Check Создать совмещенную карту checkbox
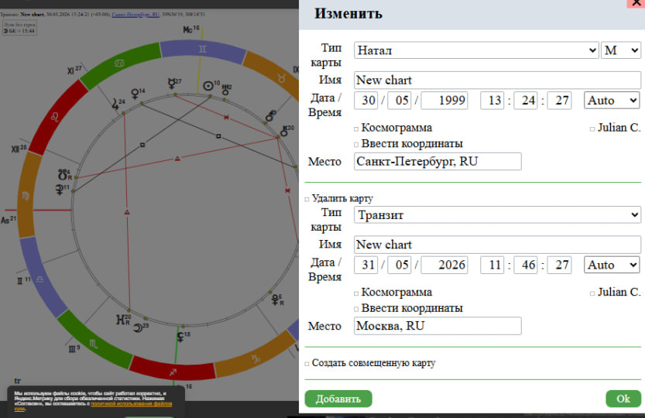 click(307, 364)
